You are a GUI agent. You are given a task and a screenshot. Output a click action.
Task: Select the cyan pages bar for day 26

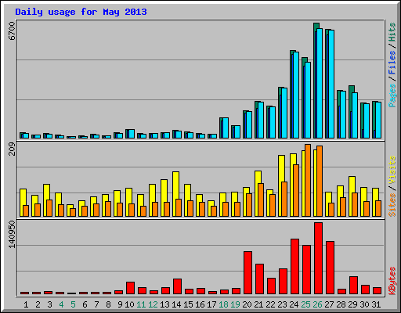point(320,83)
